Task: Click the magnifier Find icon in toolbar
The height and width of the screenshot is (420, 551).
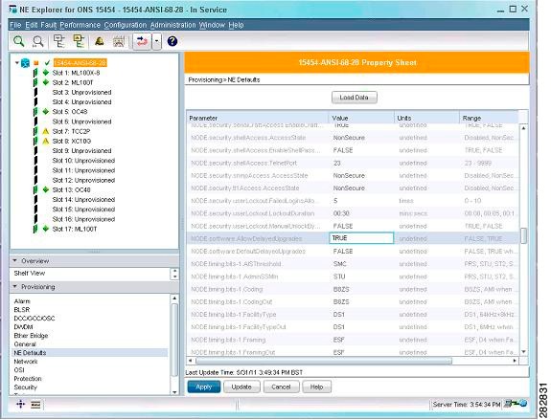Action: pyautogui.click(x=18, y=41)
